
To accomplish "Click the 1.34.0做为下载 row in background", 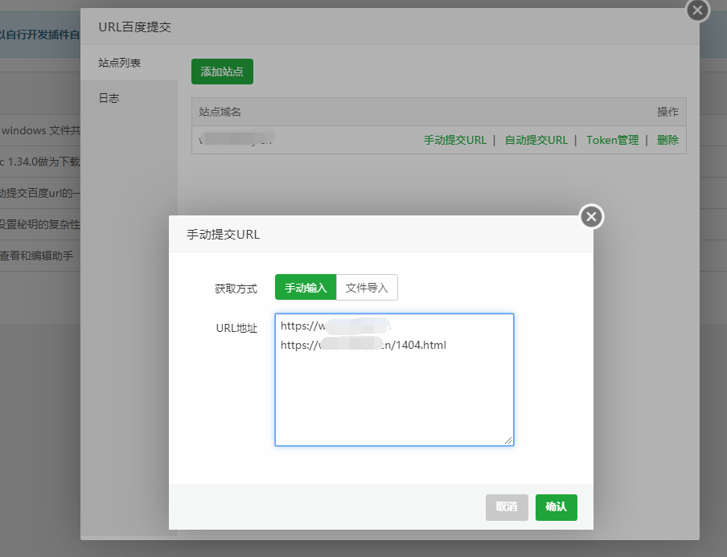I will tap(40, 162).
